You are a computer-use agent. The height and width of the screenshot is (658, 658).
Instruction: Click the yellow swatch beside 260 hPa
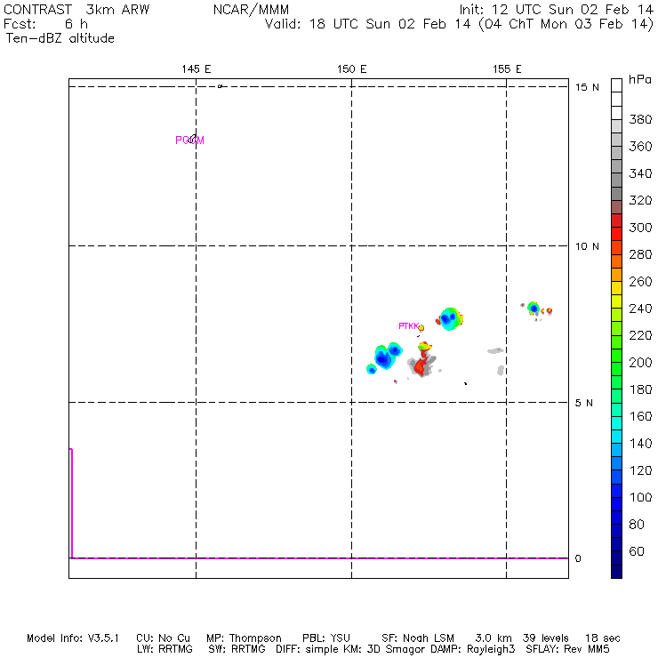pos(616,288)
